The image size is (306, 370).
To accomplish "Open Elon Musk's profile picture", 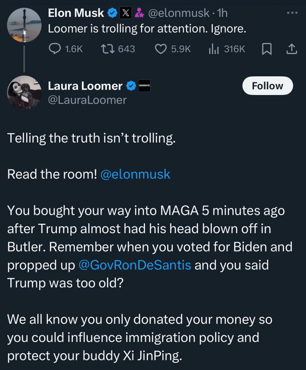I will click(24, 25).
